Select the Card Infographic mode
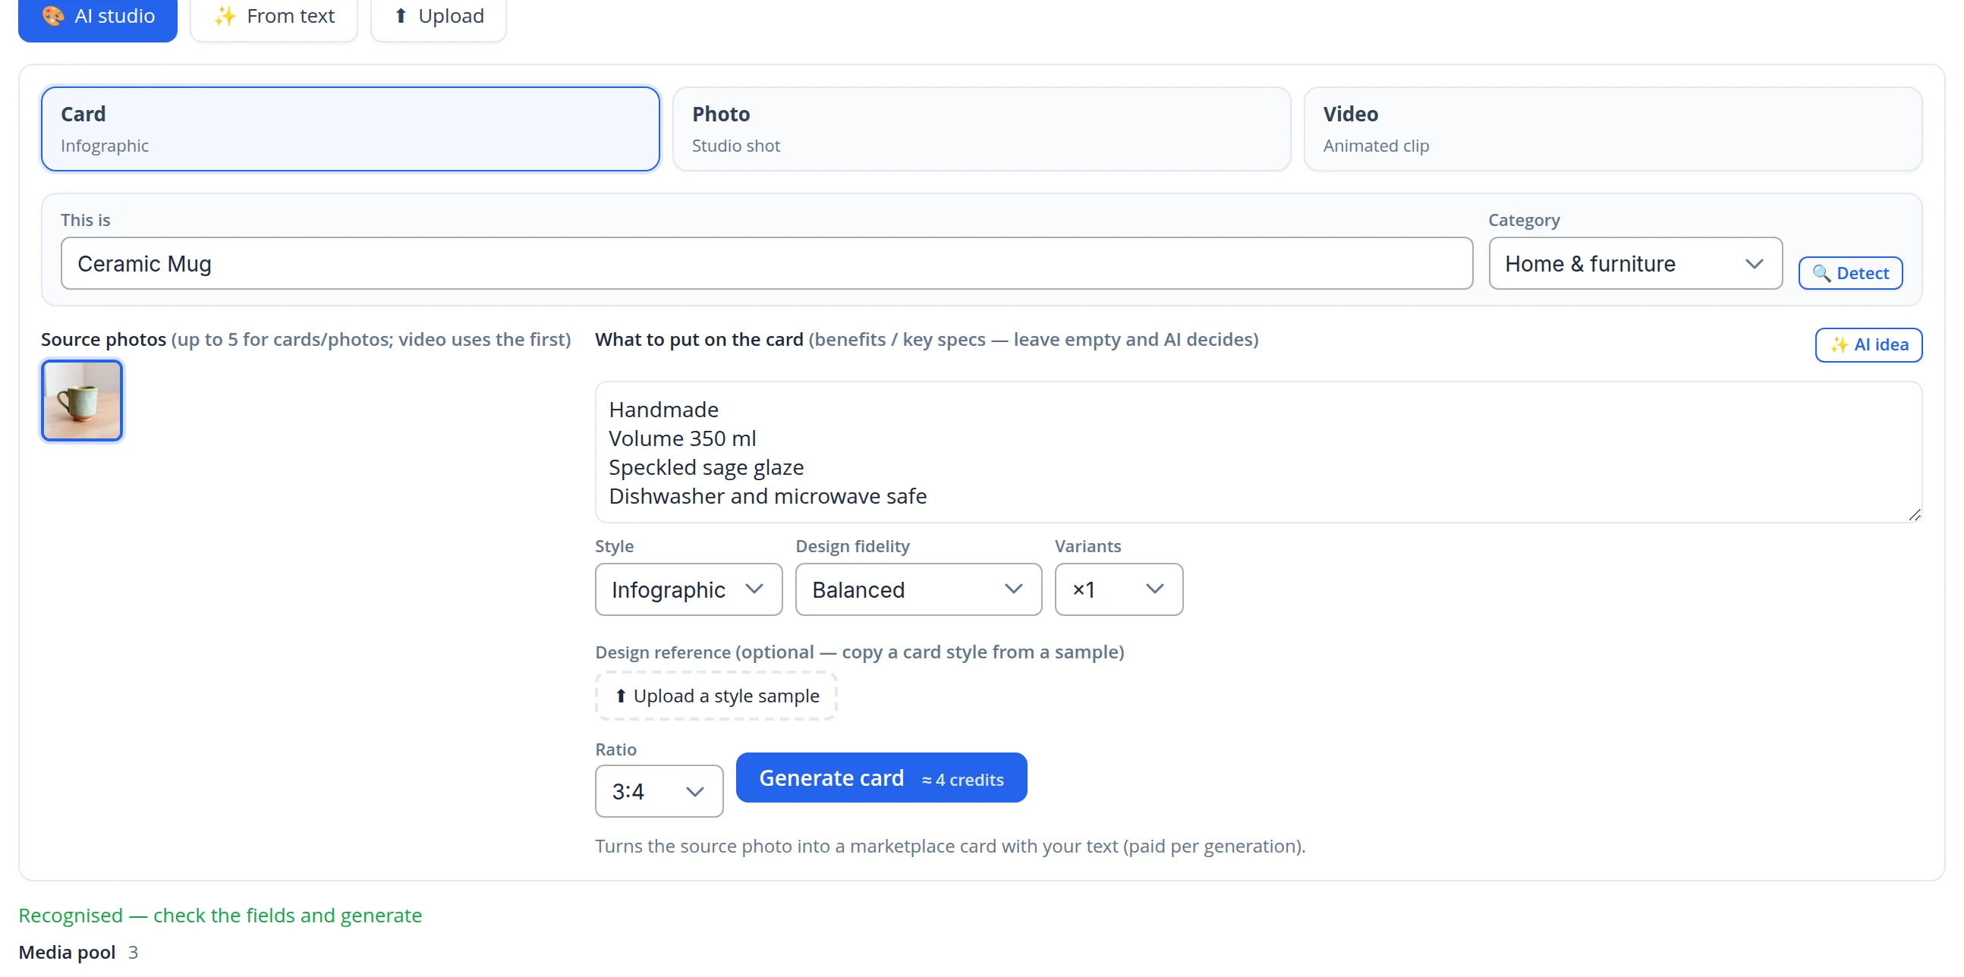The width and height of the screenshot is (1964, 977). (350, 129)
